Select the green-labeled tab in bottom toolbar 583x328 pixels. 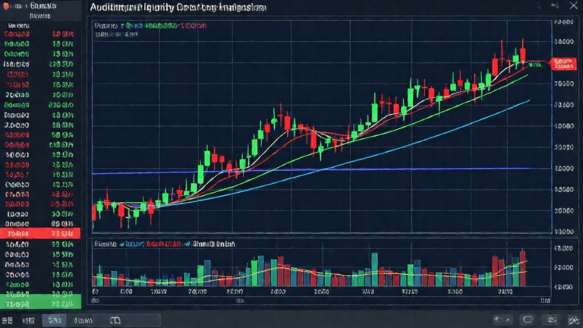pyautogui.click(x=83, y=320)
